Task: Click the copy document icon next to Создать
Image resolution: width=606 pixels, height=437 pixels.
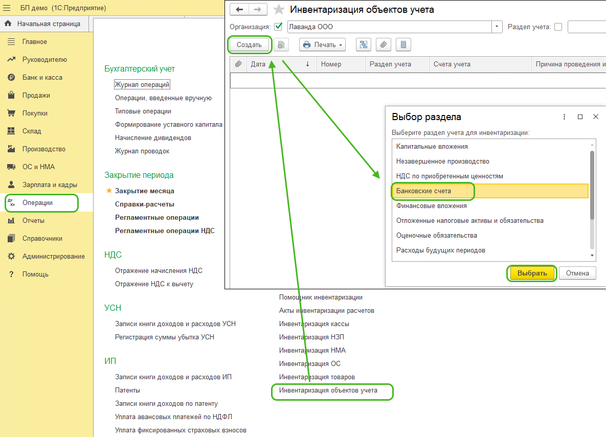Action: 281,45
